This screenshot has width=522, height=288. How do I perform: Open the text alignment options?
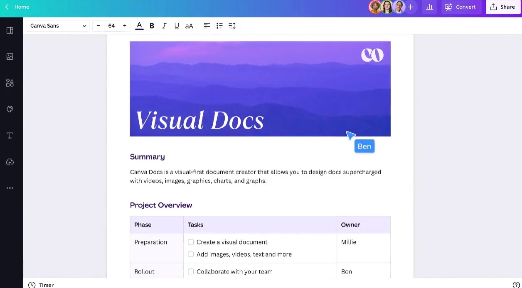207,26
